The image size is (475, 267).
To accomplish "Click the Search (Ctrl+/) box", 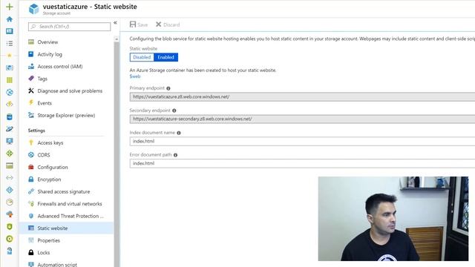I will point(69,27).
